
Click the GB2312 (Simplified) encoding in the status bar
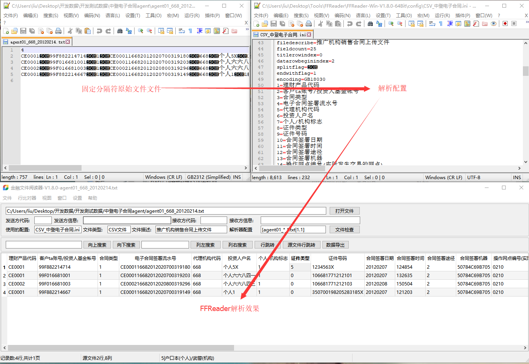209,177
